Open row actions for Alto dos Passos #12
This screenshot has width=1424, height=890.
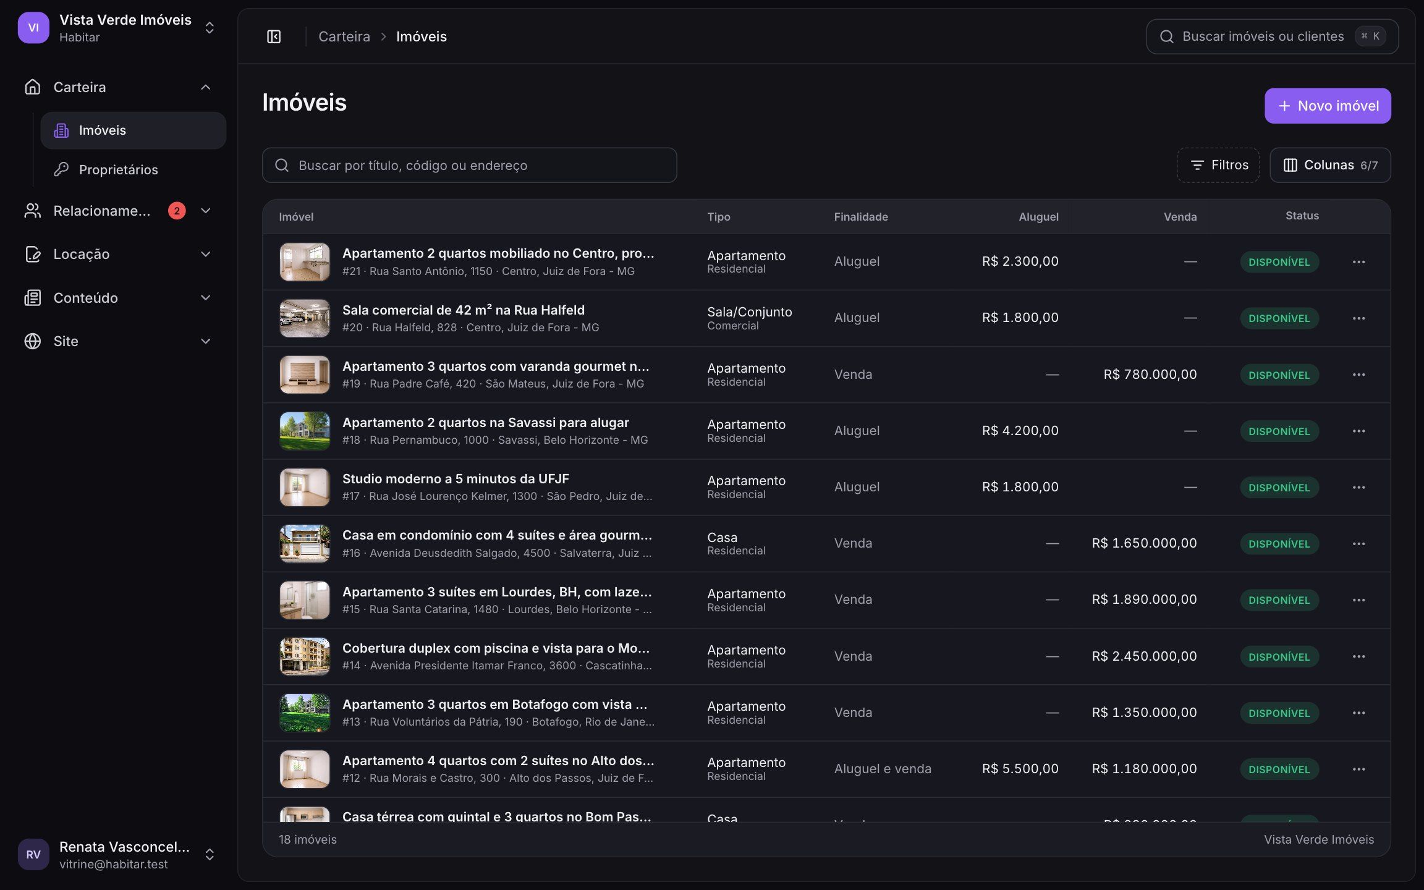(x=1358, y=769)
